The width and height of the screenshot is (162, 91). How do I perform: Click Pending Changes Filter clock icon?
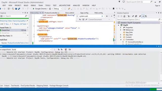pos(129,16)
